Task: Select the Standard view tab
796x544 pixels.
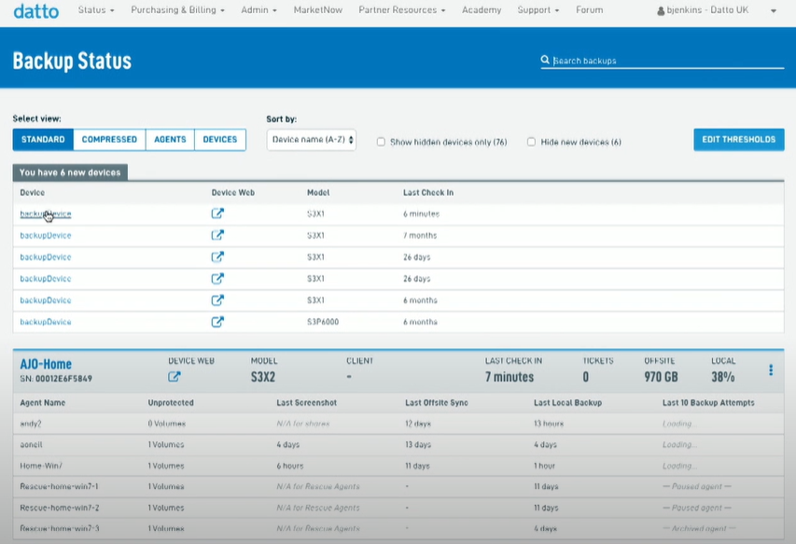Action: 43,140
